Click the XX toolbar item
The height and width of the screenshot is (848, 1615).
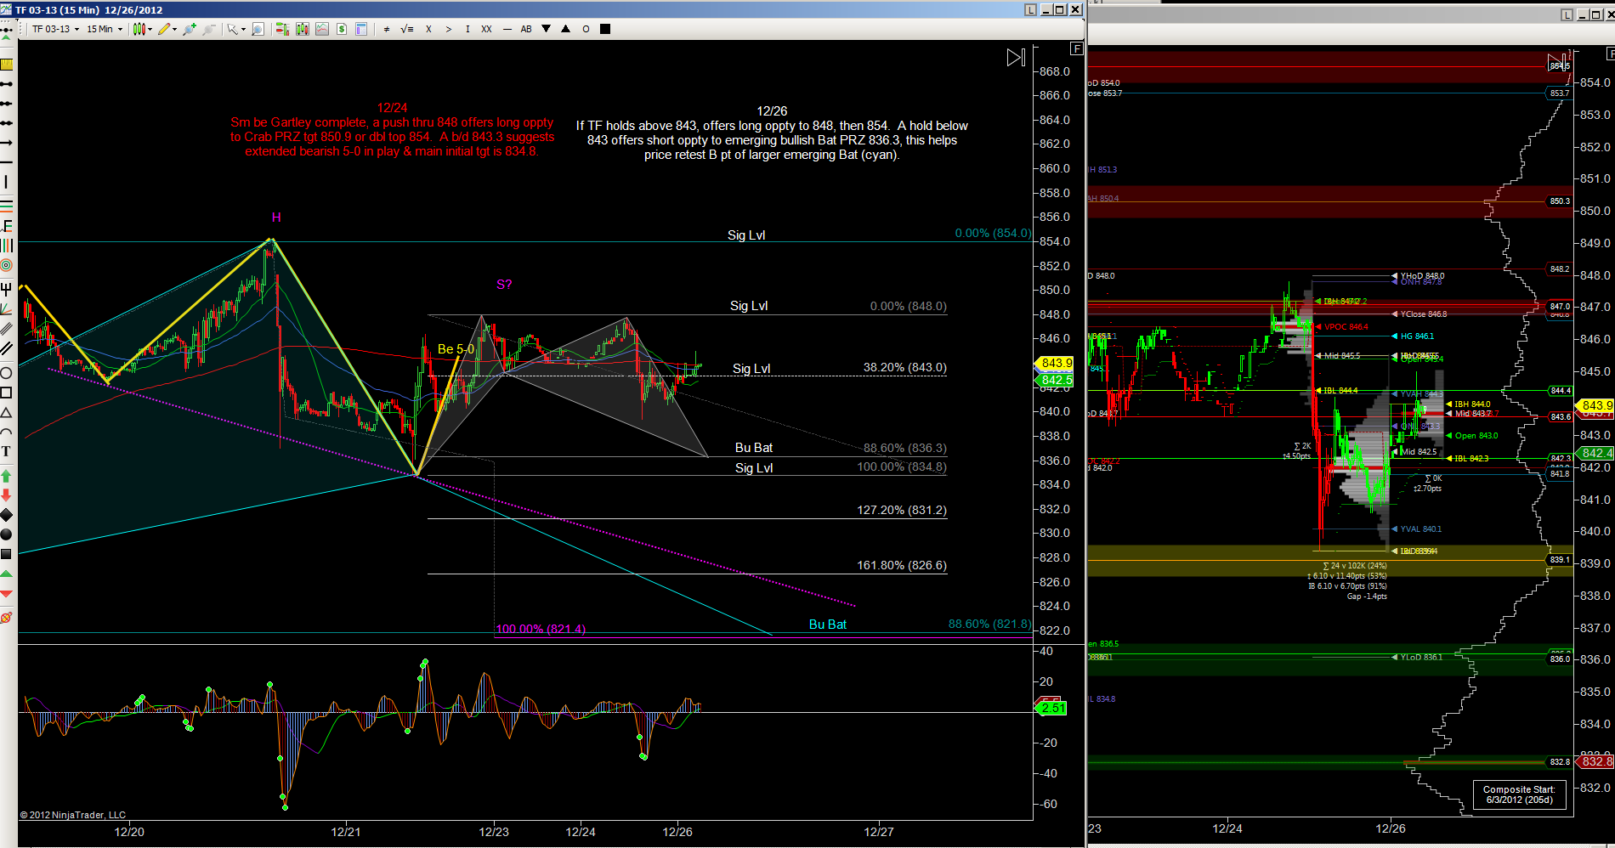pyautogui.click(x=486, y=29)
